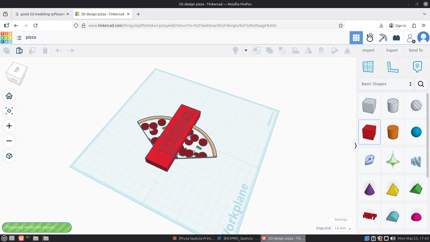This screenshot has height=242, width=430.
Task: Bookmark this page with the star icon
Action: coord(341,26)
